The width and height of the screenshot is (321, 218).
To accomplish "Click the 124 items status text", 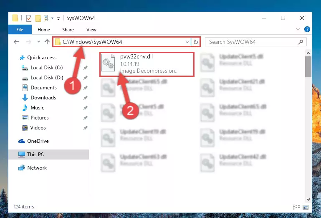I will click(x=24, y=207).
